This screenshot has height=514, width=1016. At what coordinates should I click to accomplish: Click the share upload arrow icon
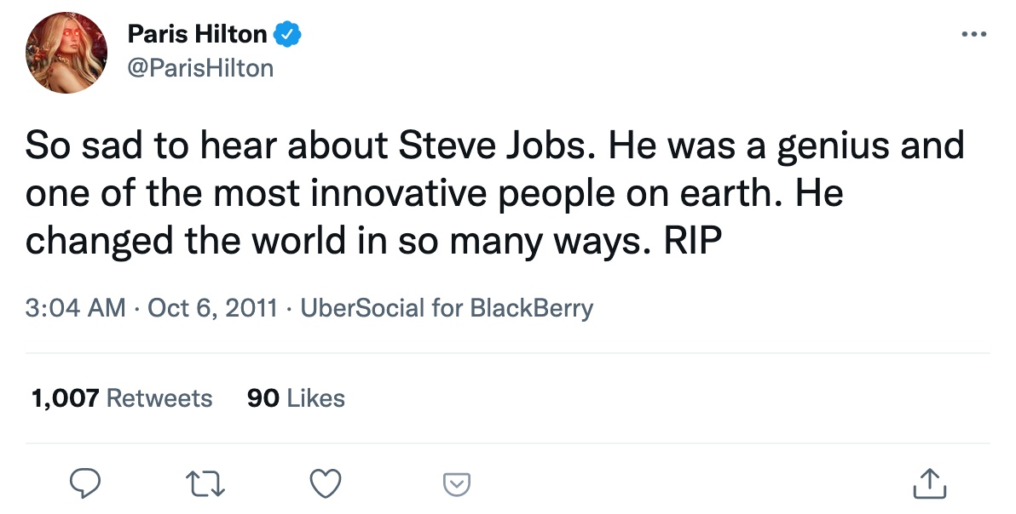929,483
